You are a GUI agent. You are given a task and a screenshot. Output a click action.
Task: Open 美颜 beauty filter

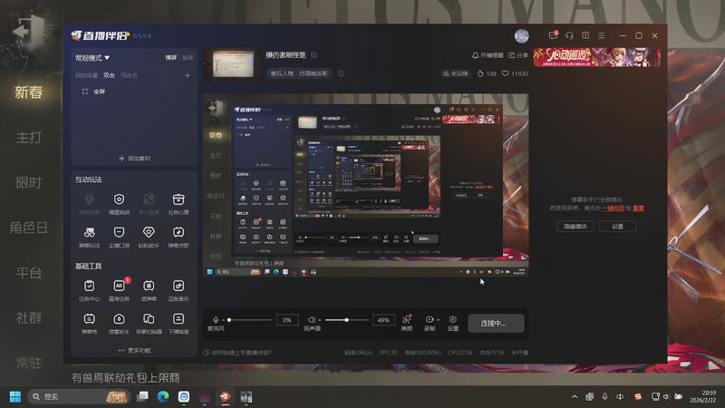point(406,323)
